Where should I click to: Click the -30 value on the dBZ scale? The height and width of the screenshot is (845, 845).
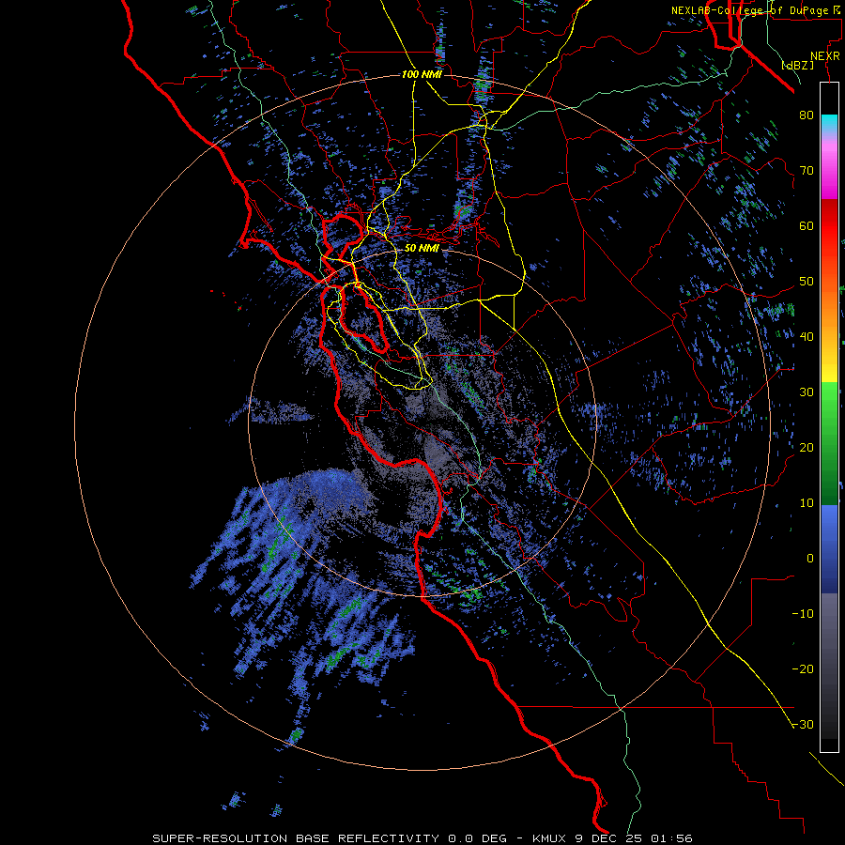803,725
